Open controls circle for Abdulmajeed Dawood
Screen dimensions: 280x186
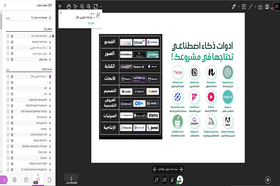[x=8, y=106]
